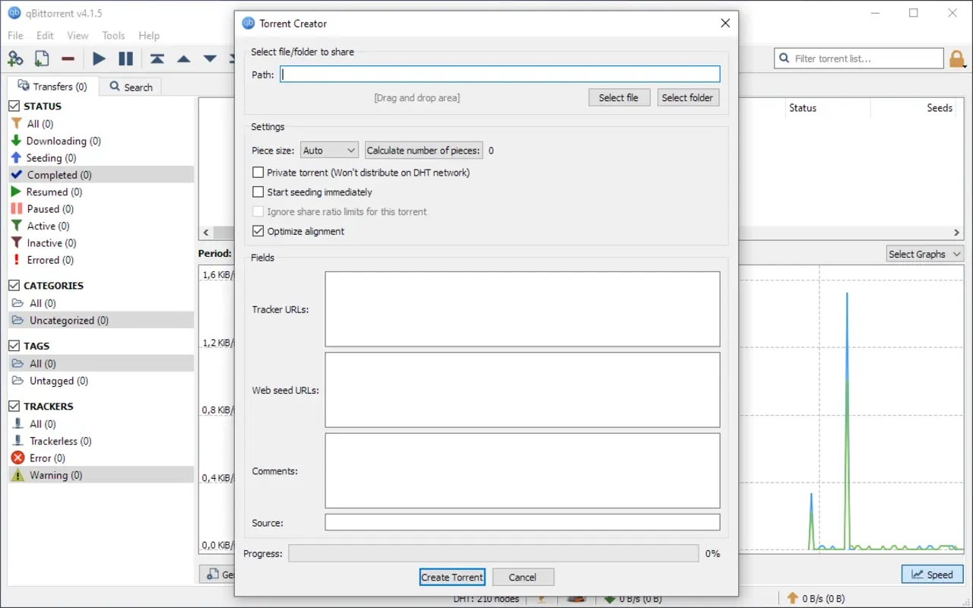Screen dimensions: 973x608
Task: Delete the selected torrent
Action: pyautogui.click(x=67, y=58)
